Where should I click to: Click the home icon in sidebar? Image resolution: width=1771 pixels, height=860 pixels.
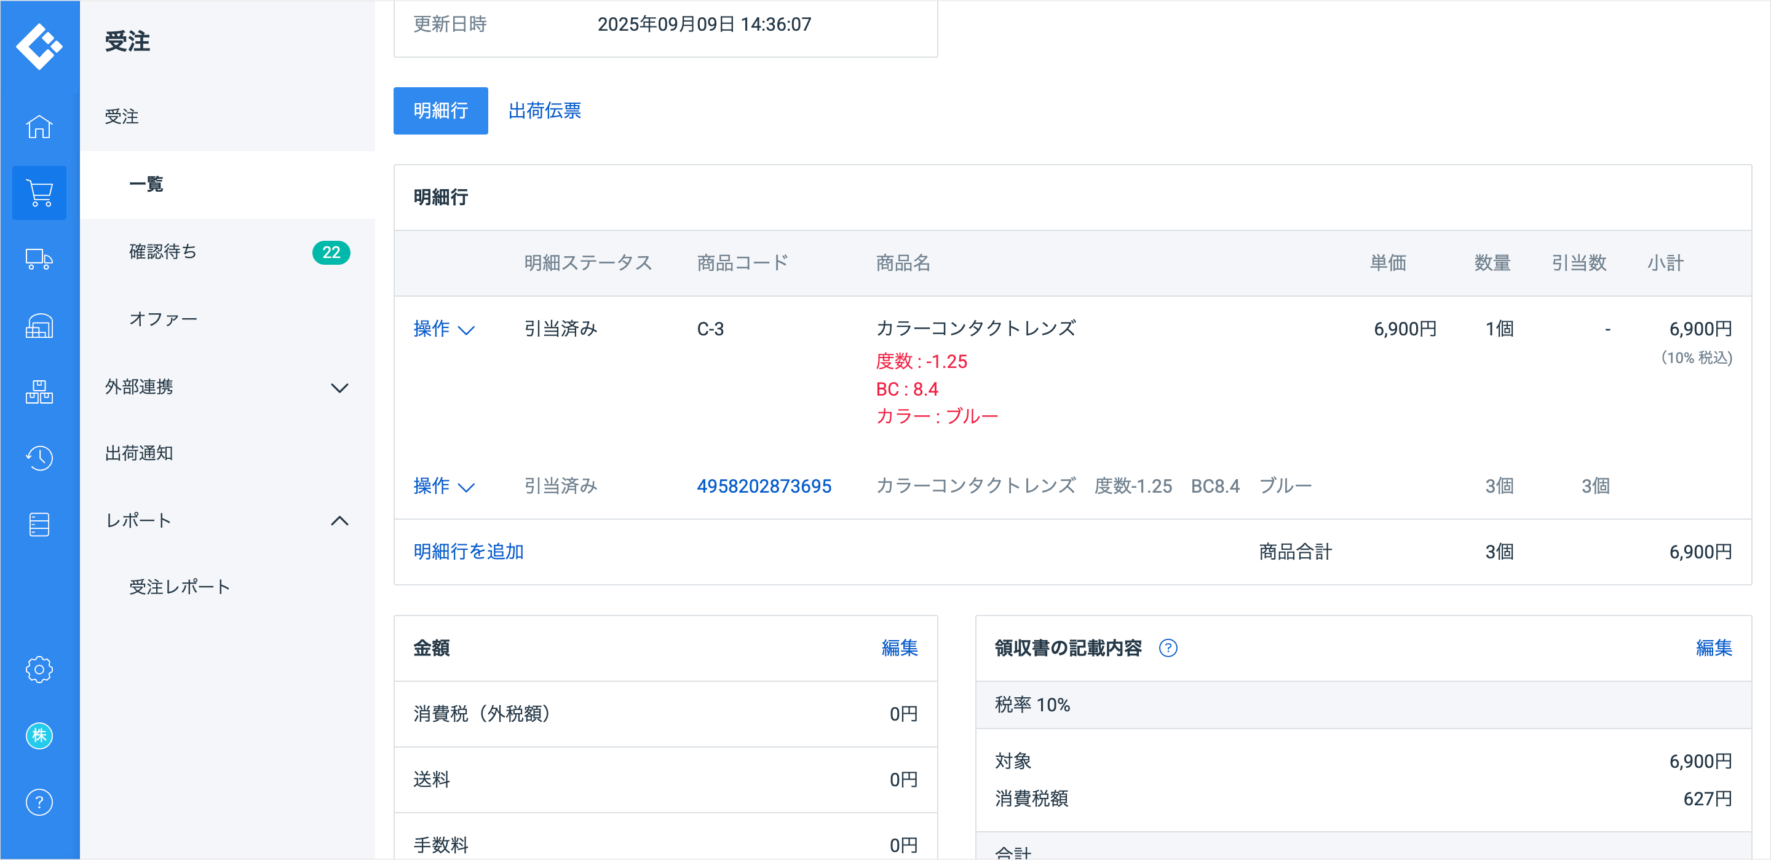pyautogui.click(x=39, y=127)
